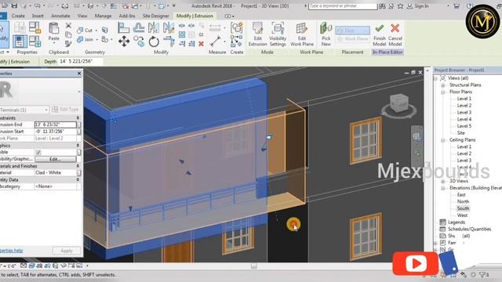Open Legends in Project Browser
Viewport: 502px width, 282px height.
pyautogui.click(x=457, y=222)
